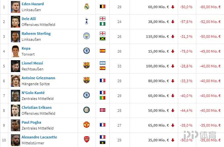Click the Belgium flag for Eden Hazard

102,6
